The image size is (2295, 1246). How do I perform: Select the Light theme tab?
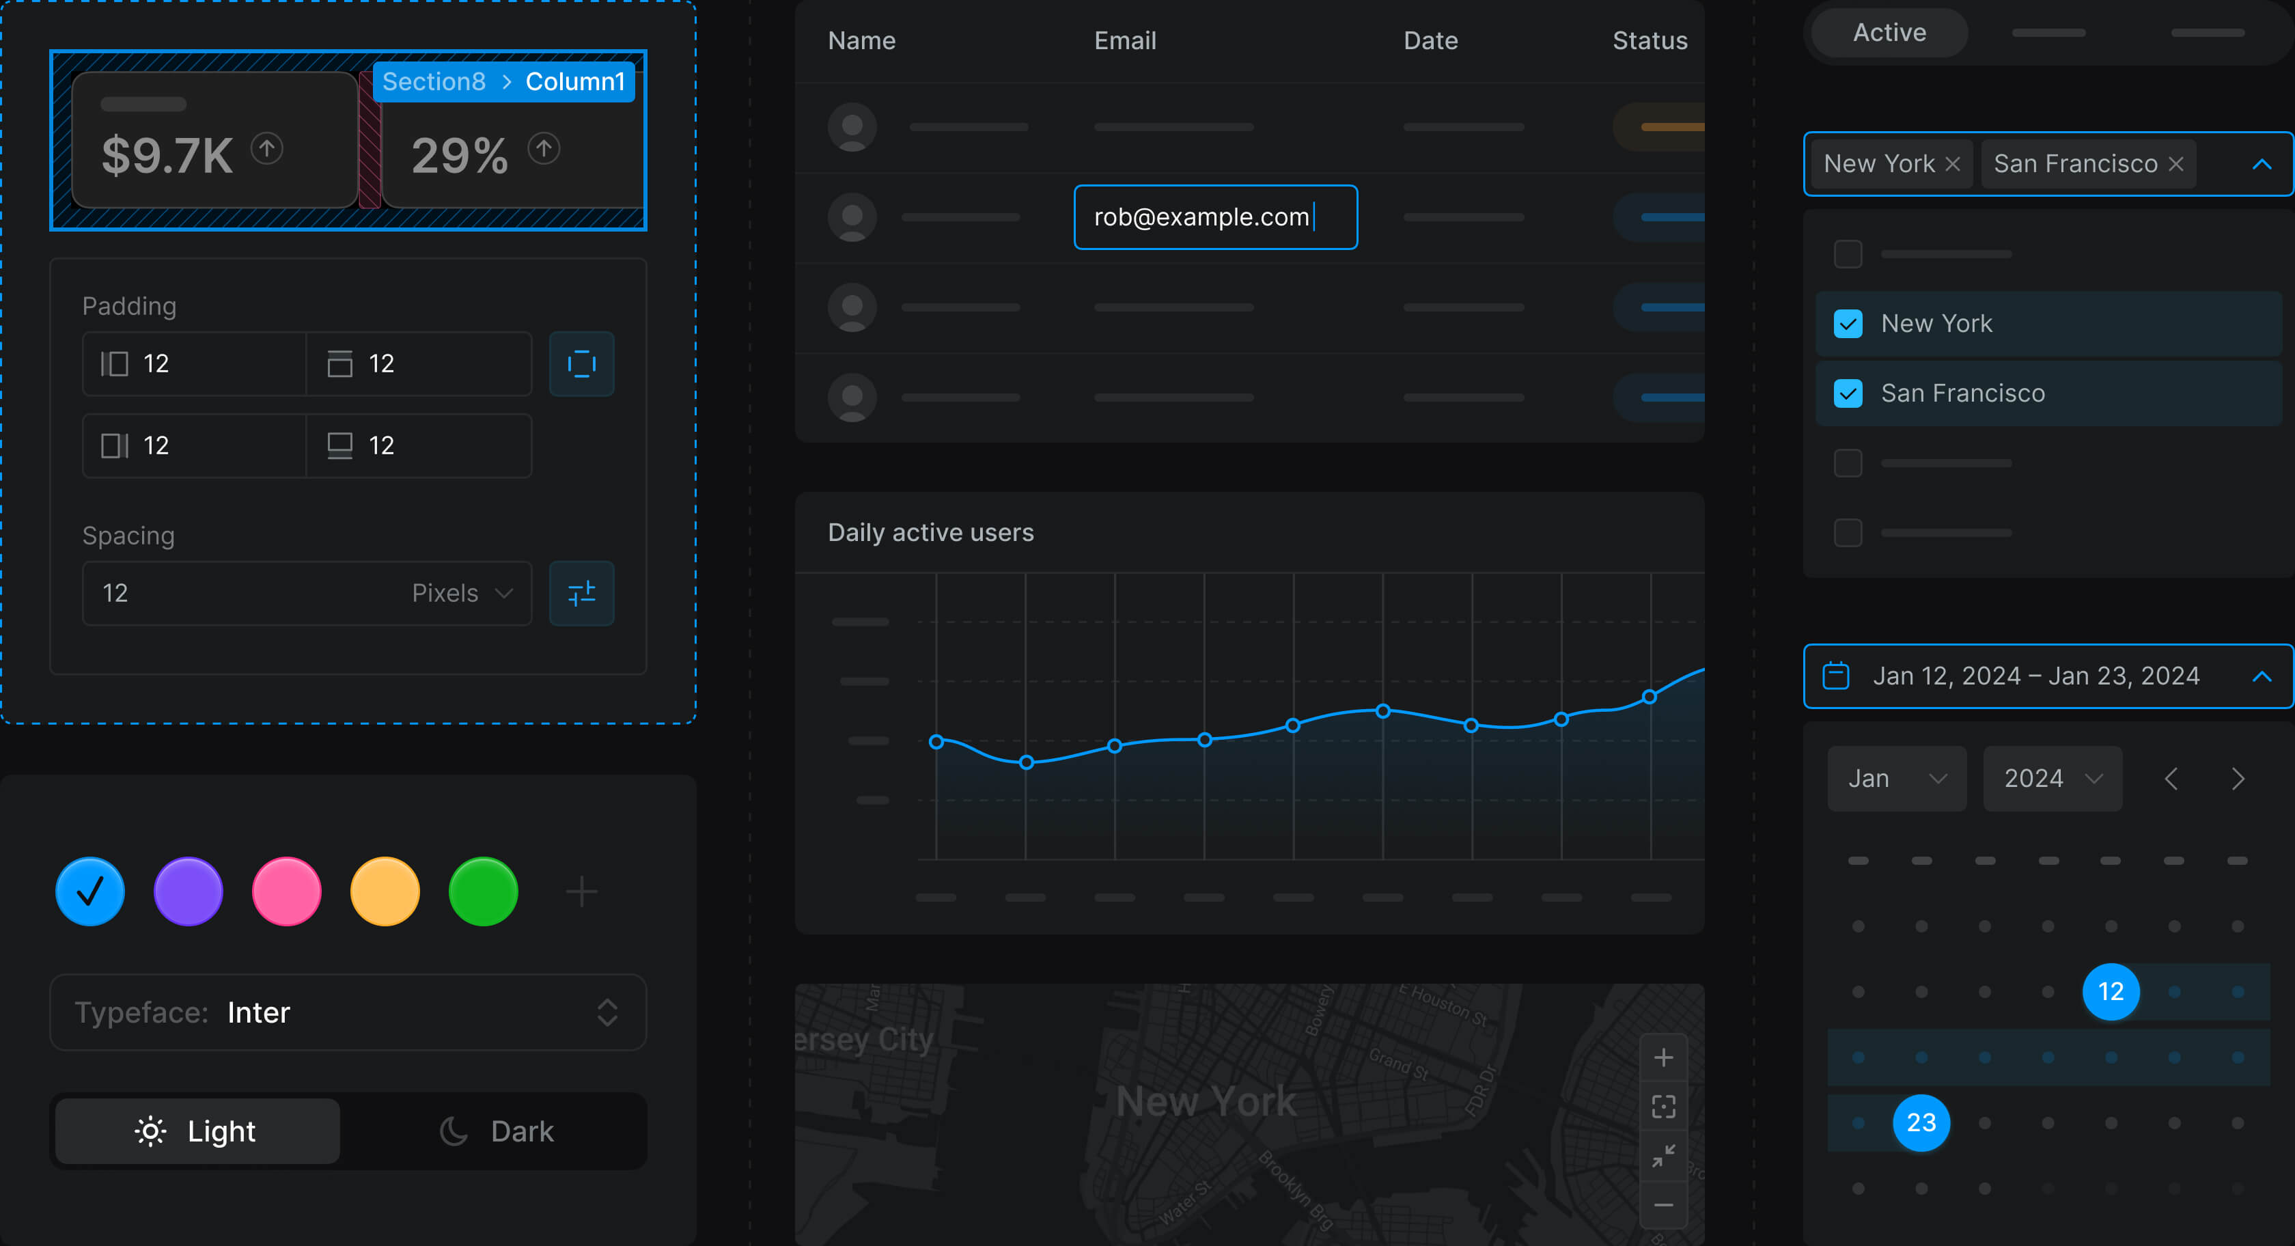[x=197, y=1131]
